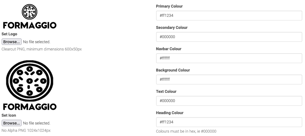This screenshot has height=136, width=305.
Task: Click "No file selected." beside the icon Browse button
Action: [37, 123]
